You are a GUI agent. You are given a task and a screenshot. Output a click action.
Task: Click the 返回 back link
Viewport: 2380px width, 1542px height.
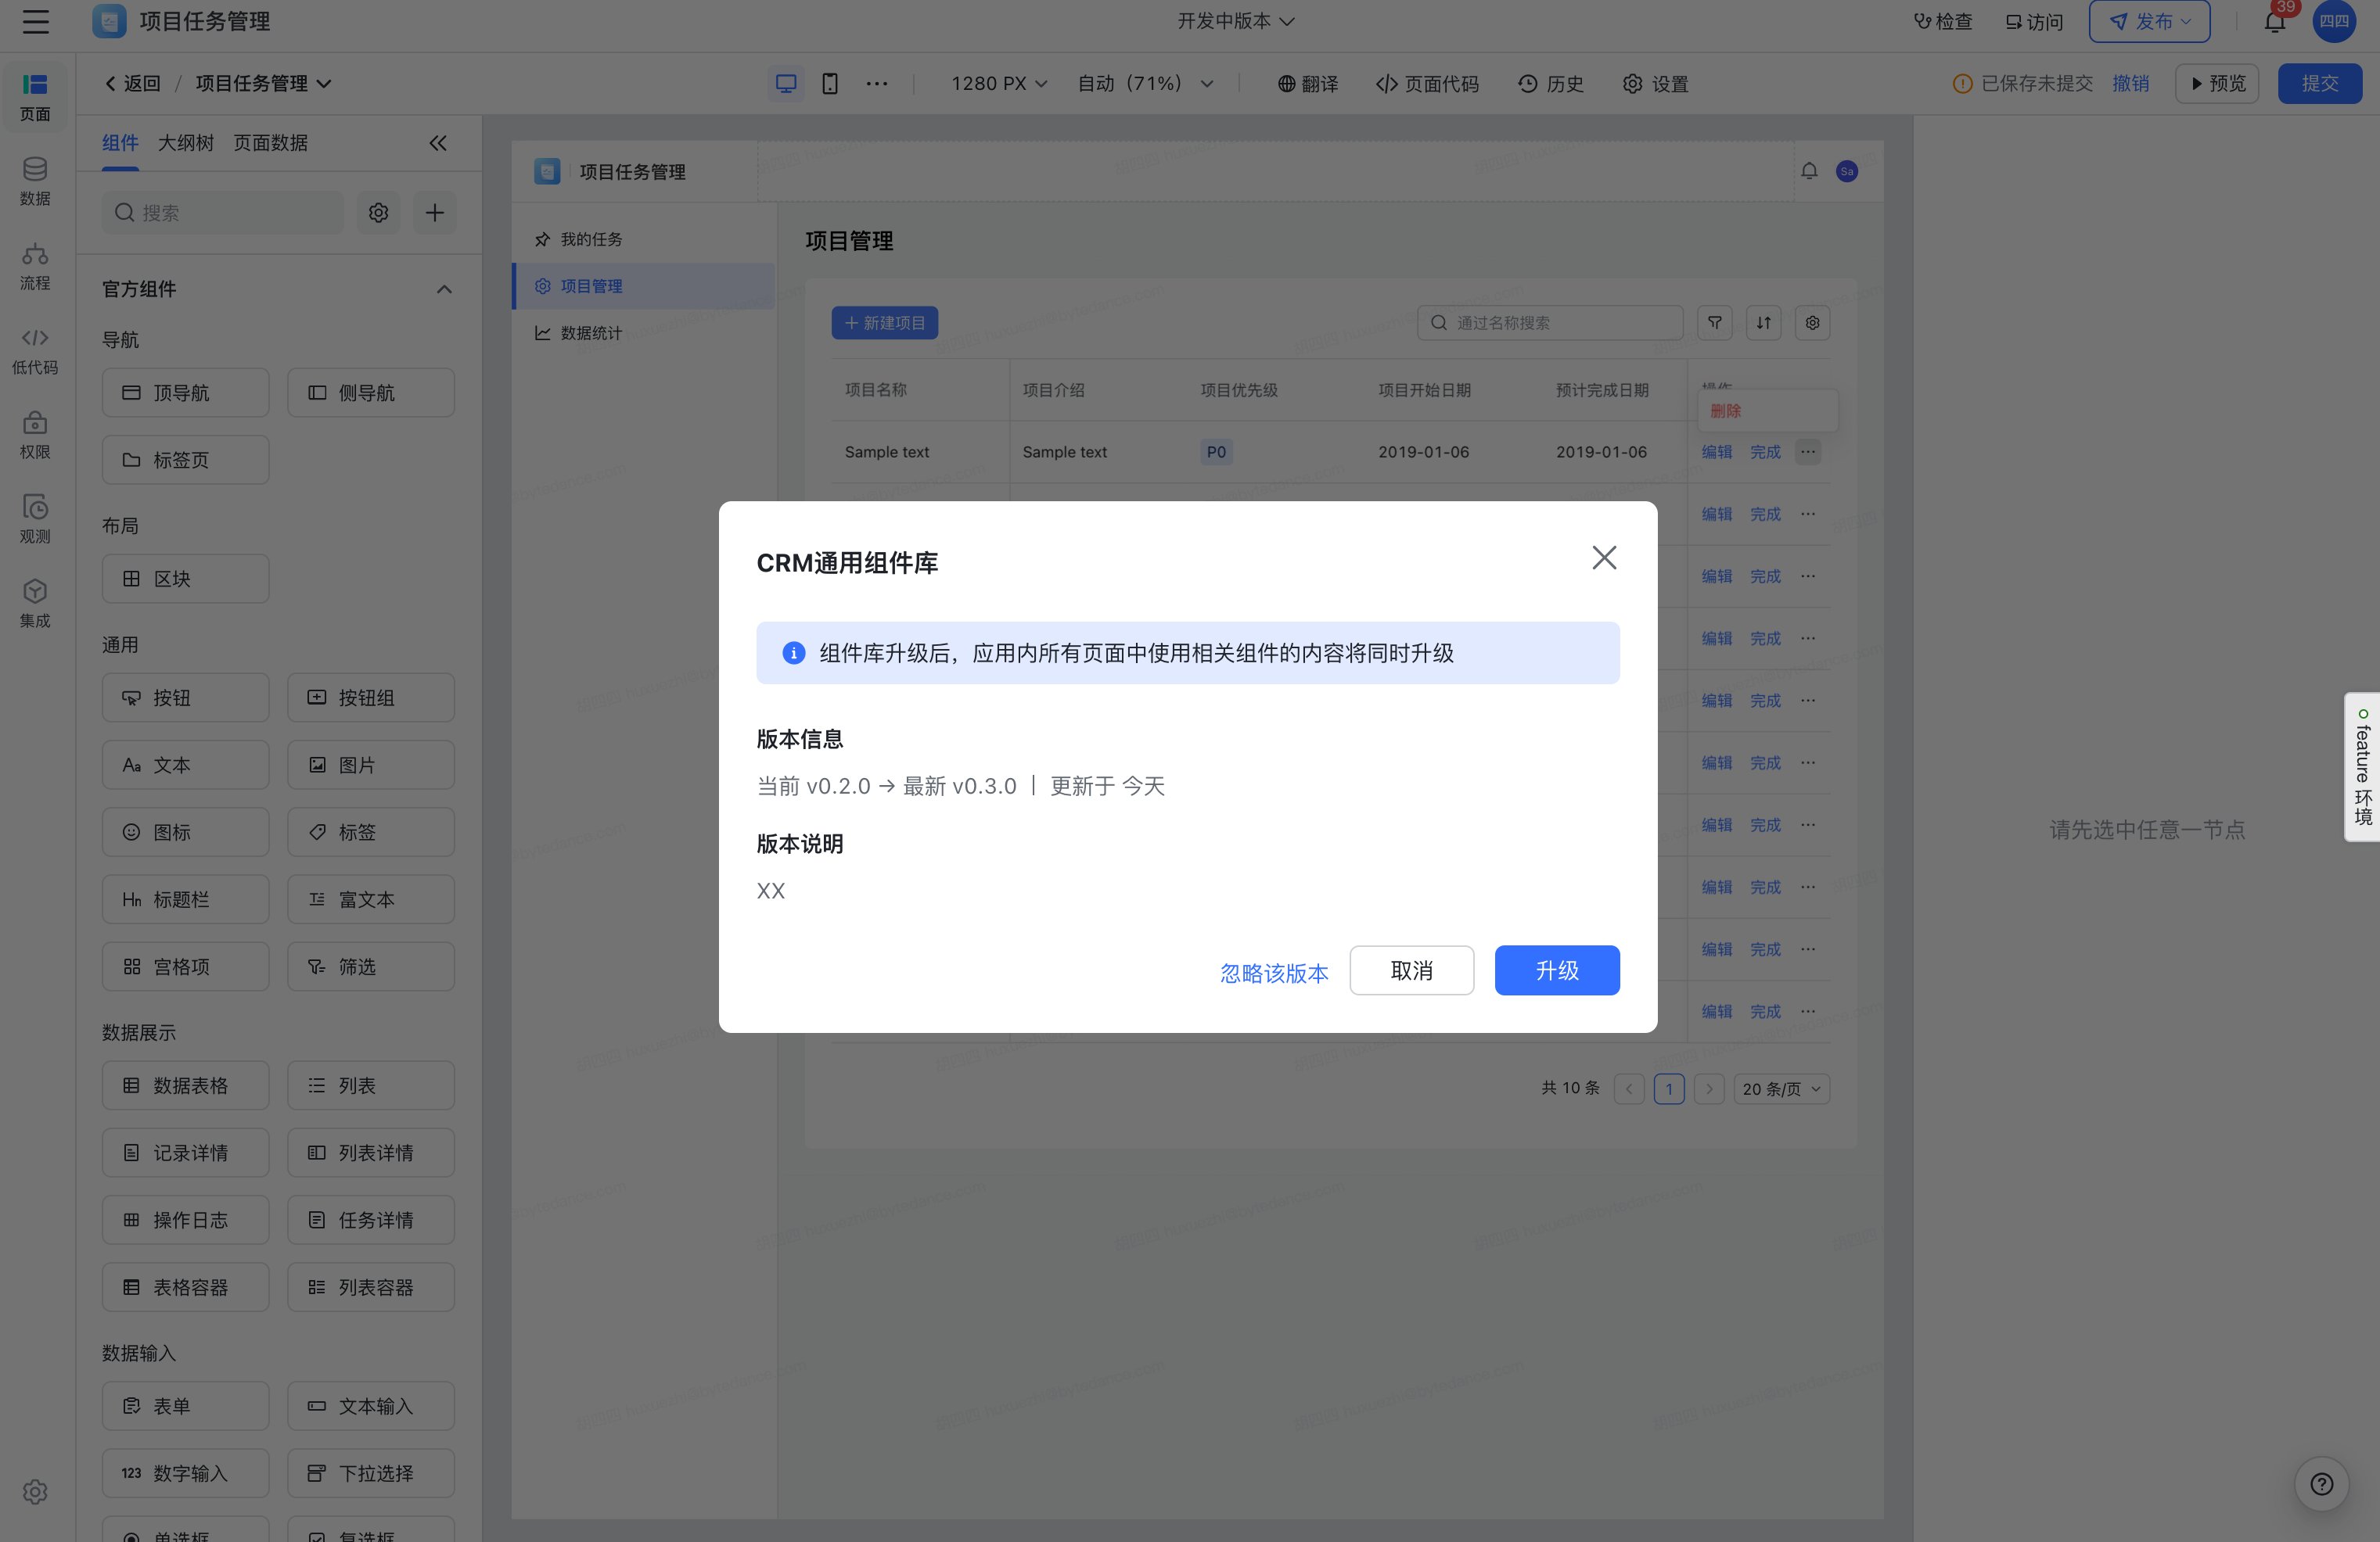(x=132, y=84)
